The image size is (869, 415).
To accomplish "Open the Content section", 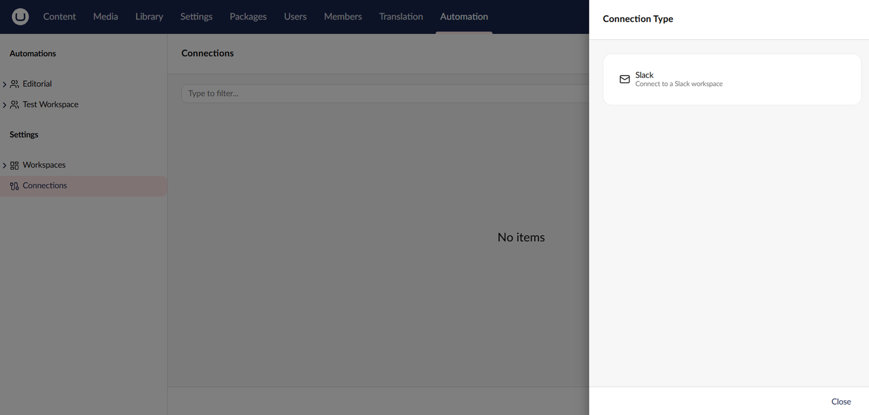I will tap(60, 17).
